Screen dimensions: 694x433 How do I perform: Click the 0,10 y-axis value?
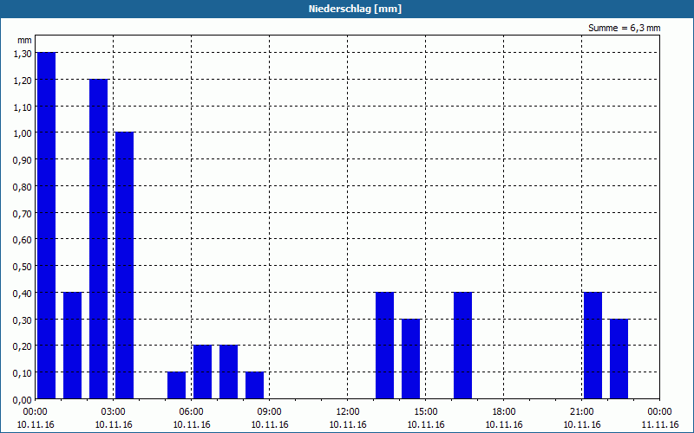23,373
